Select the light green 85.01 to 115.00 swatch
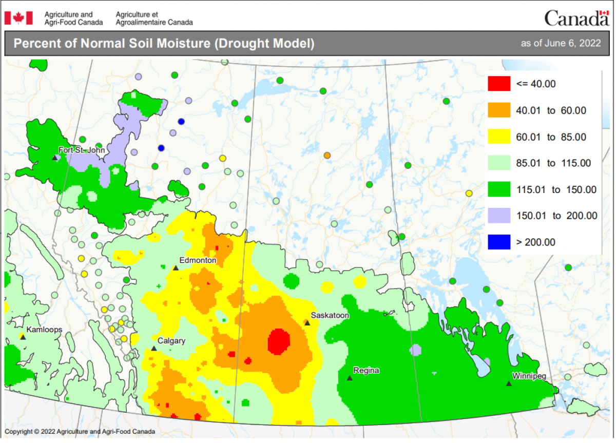The image size is (616, 443). (x=499, y=163)
